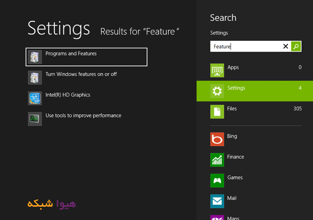Image resolution: width=313 pixels, height=220 pixels.
Task: Open Programs and Features result
Action: click(x=71, y=54)
